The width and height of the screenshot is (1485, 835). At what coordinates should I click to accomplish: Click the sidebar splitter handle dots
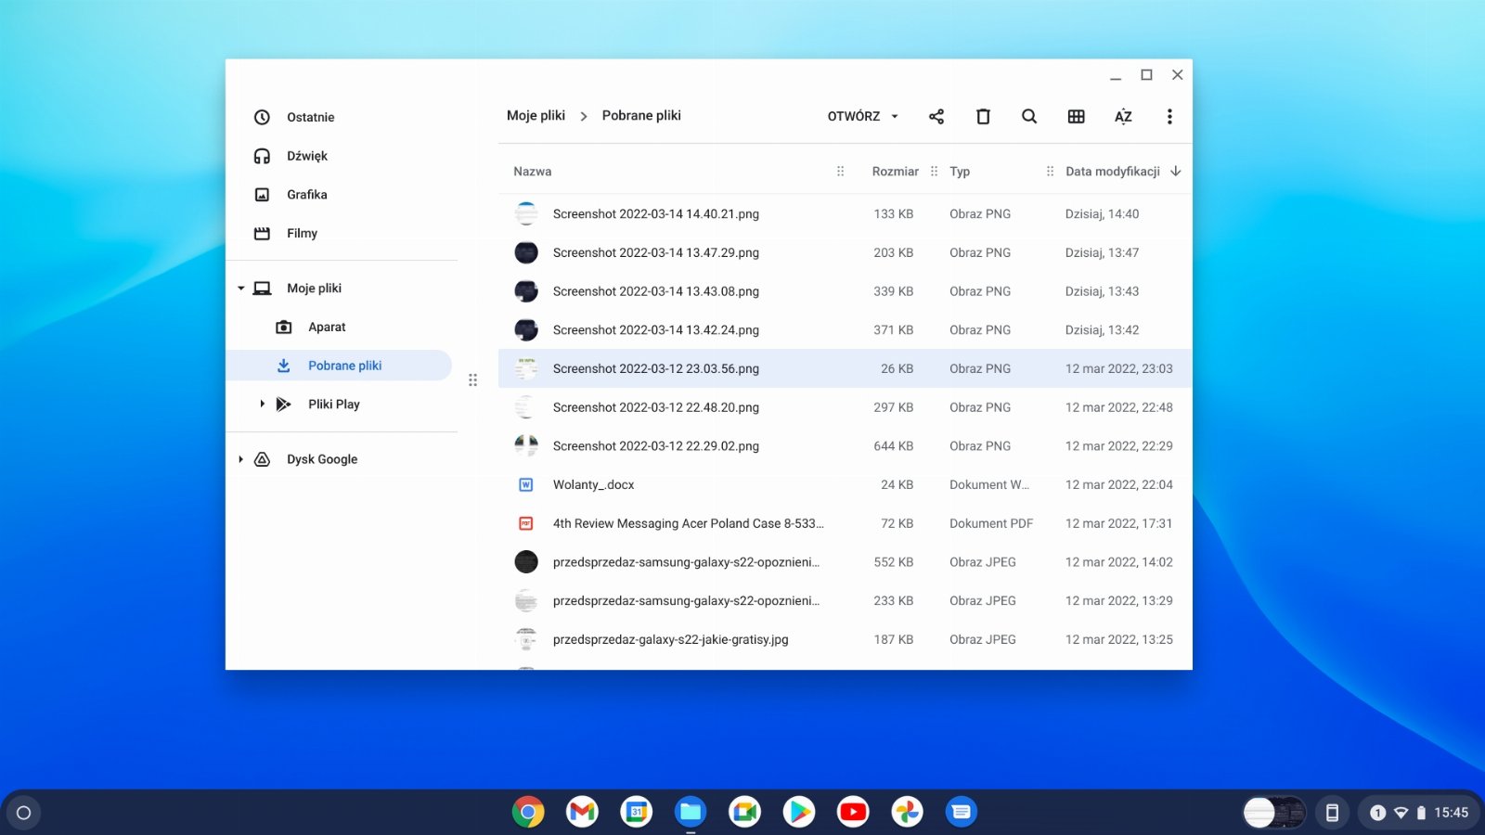[x=473, y=379]
